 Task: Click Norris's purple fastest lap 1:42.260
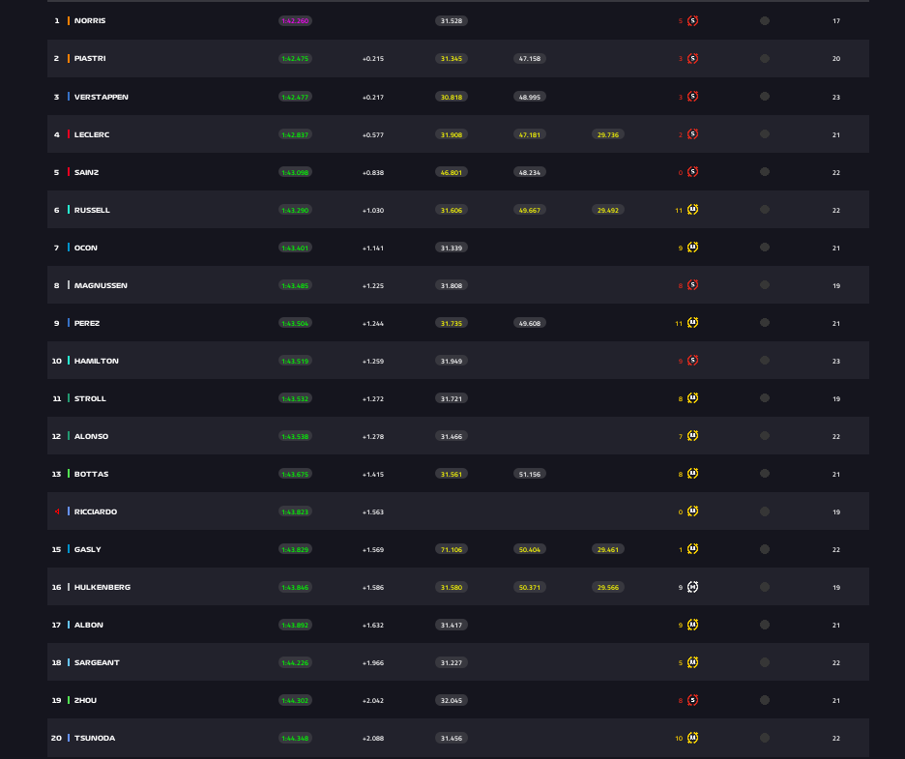click(x=295, y=20)
